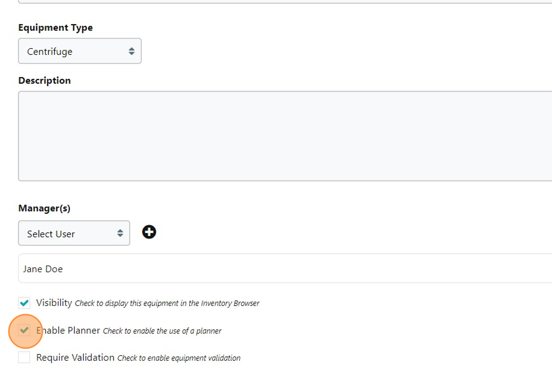Open the Select User manager dropdown
Viewport: 552px width, 386px height.
[x=74, y=233]
